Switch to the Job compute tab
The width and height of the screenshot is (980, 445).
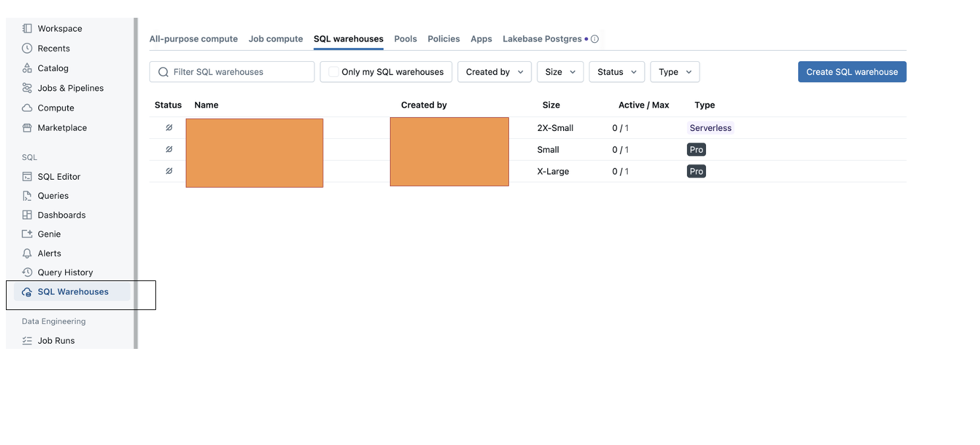tap(275, 38)
